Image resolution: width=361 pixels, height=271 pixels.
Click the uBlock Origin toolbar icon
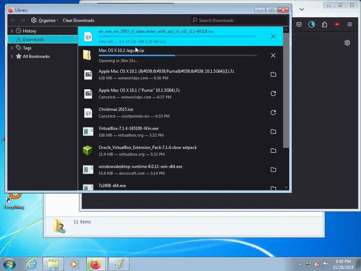coord(337,24)
